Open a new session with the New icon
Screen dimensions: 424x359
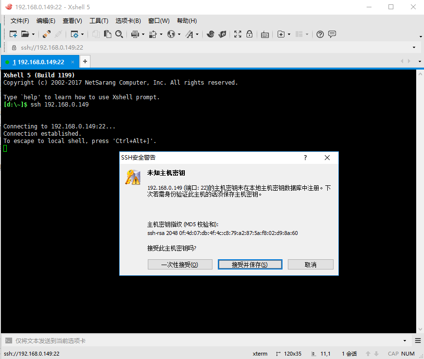pos(14,35)
